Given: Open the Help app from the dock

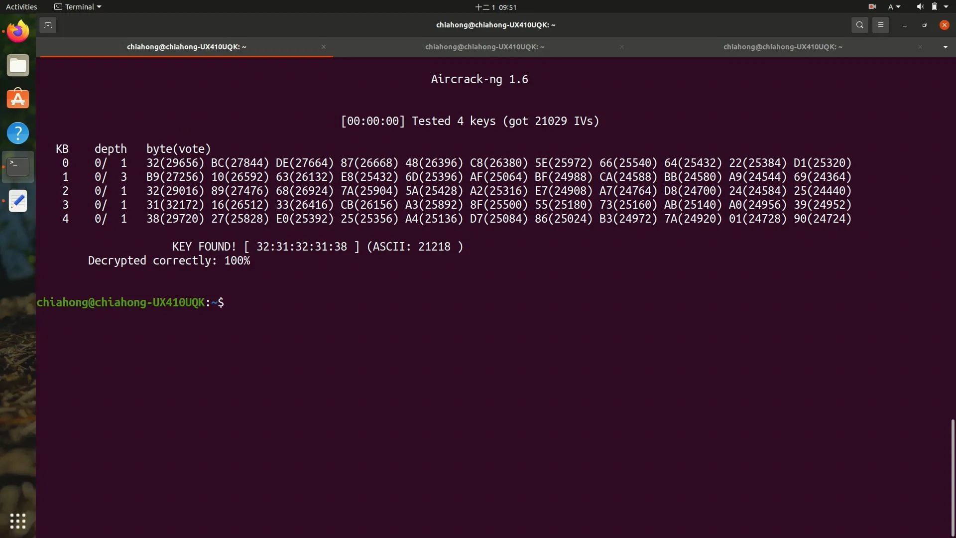Looking at the screenshot, I should 17,133.
